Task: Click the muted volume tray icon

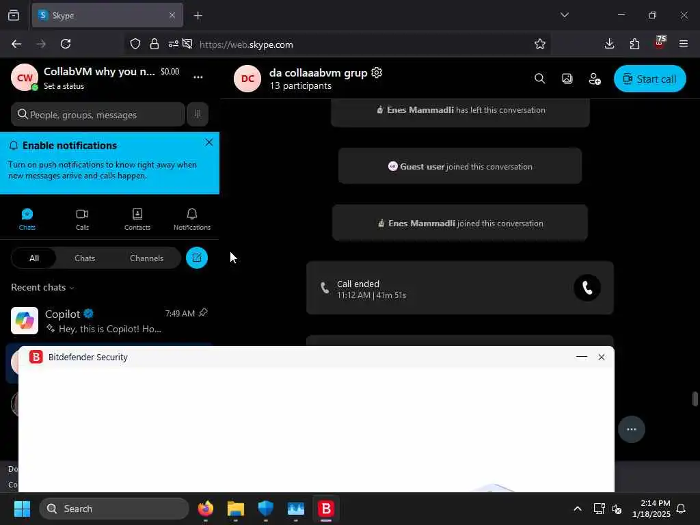Action: [x=617, y=509]
